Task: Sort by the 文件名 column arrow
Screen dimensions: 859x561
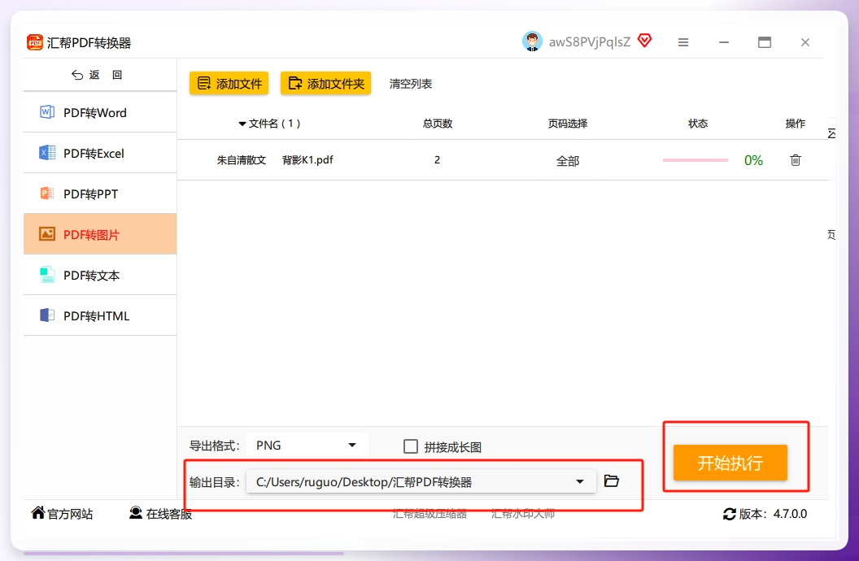Action: [242, 124]
